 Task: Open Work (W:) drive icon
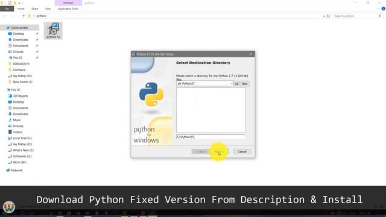point(10,162)
